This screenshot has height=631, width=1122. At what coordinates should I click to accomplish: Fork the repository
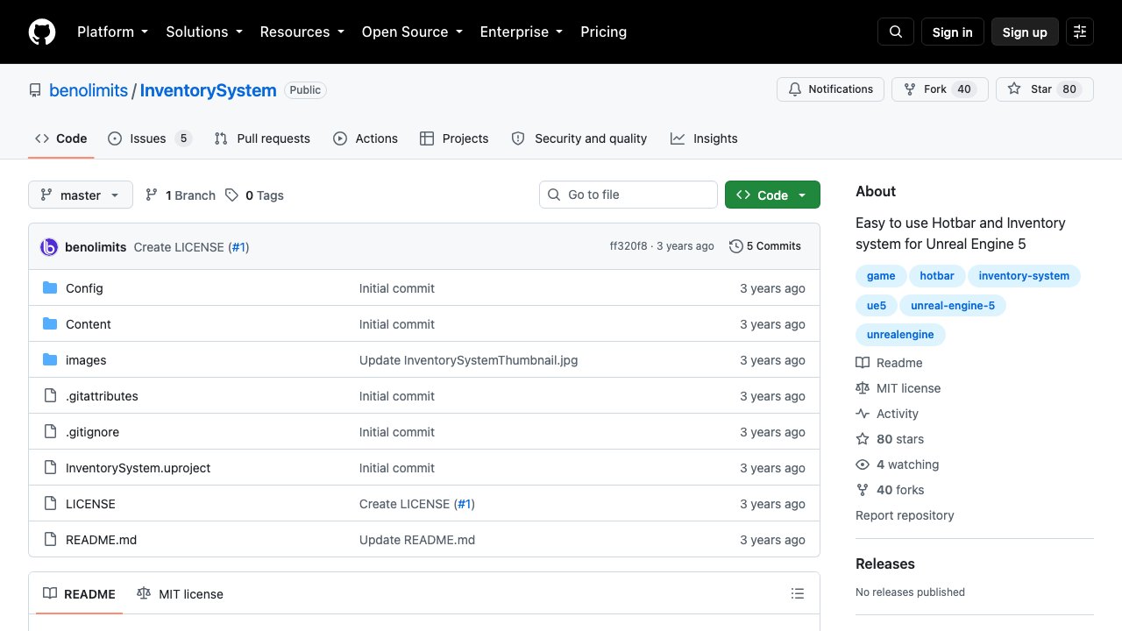coord(940,89)
